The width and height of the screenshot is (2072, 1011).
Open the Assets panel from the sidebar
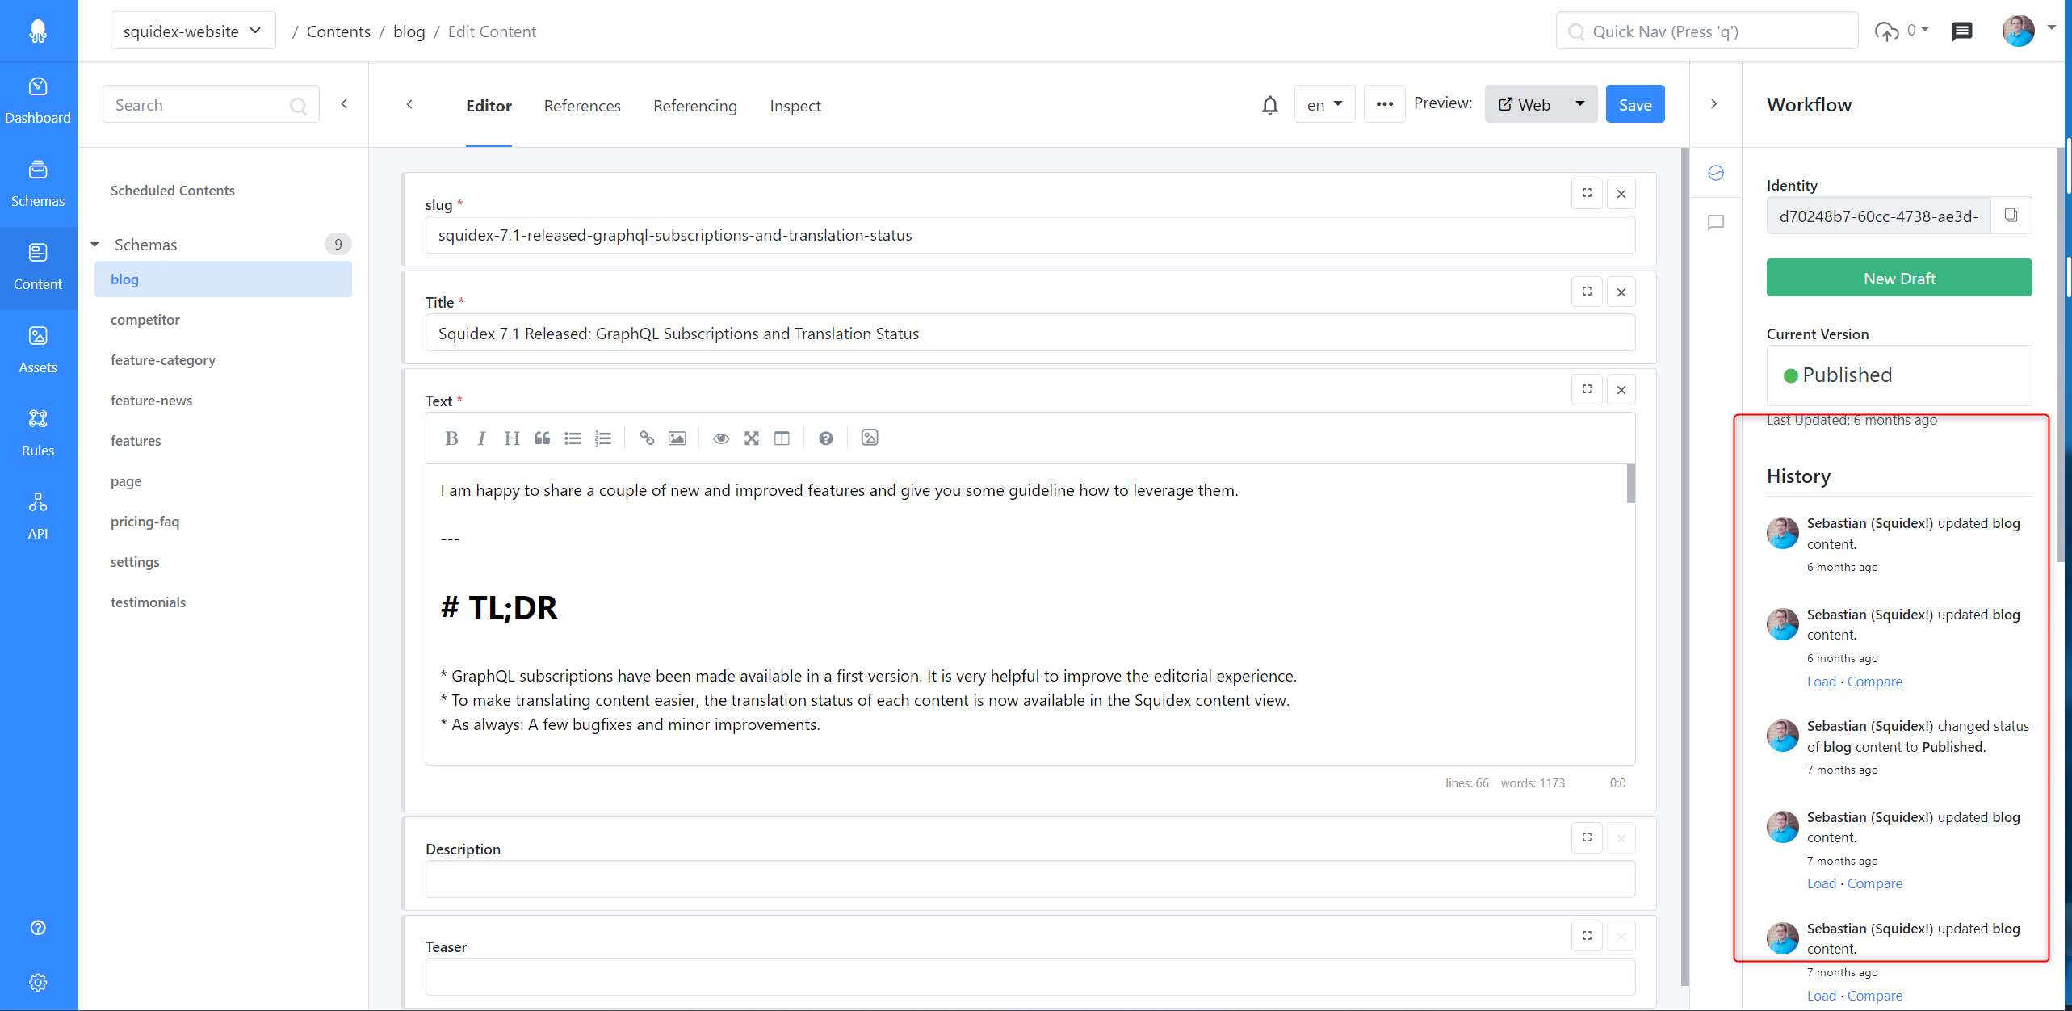pyautogui.click(x=38, y=348)
